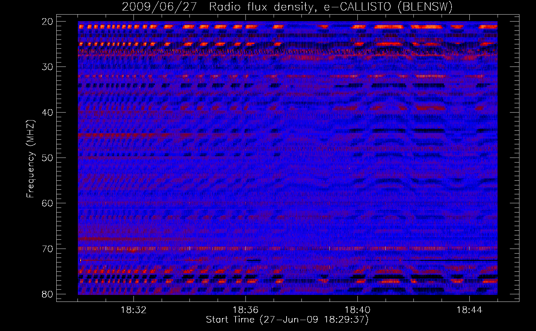Click the plot title '2009/06/27 Radio flux density'
This screenshot has width=536, height=331.
[x=287, y=7]
